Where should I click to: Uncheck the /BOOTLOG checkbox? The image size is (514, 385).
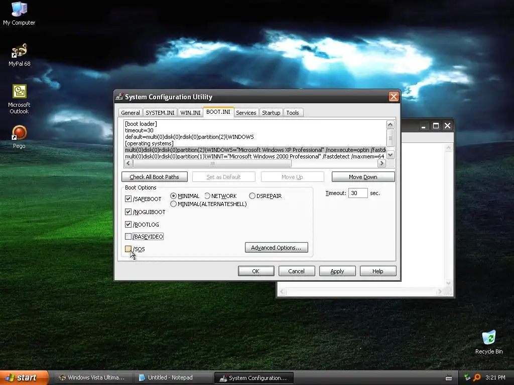click(128, 224)
